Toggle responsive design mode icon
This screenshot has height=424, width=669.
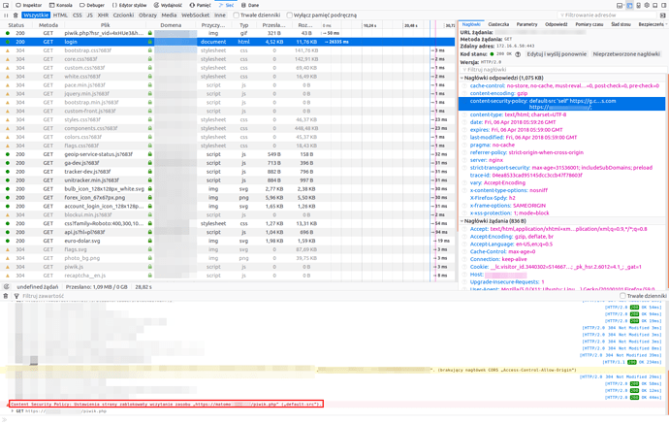pos(638,5)
